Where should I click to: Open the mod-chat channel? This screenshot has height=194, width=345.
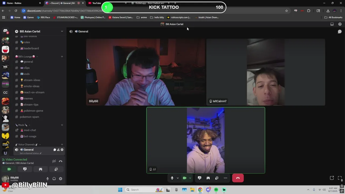click(39, 130)
